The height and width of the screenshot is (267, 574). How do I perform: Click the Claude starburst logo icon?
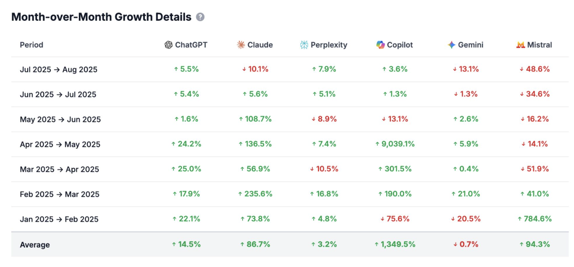(241, 45)
